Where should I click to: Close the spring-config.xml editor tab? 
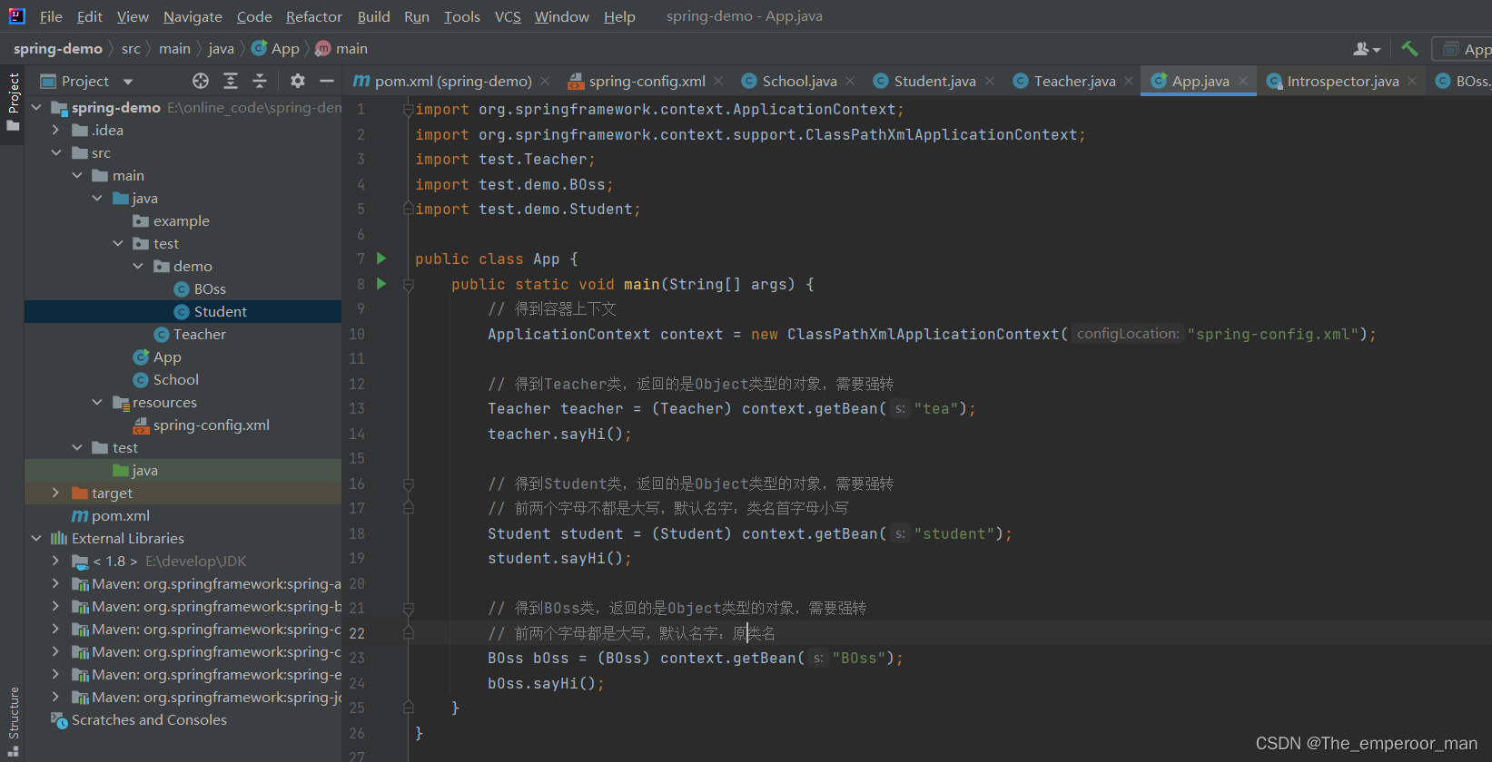click(718, 81)
